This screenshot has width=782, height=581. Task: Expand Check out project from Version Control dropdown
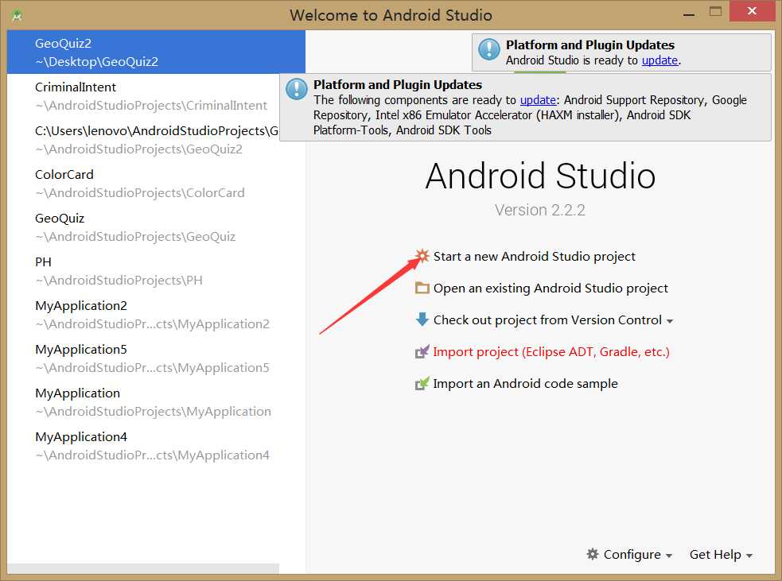coord(669,321)
